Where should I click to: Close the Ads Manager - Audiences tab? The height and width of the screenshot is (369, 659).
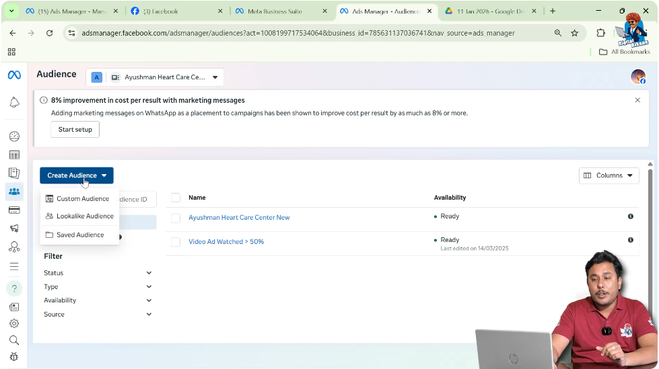429,11
